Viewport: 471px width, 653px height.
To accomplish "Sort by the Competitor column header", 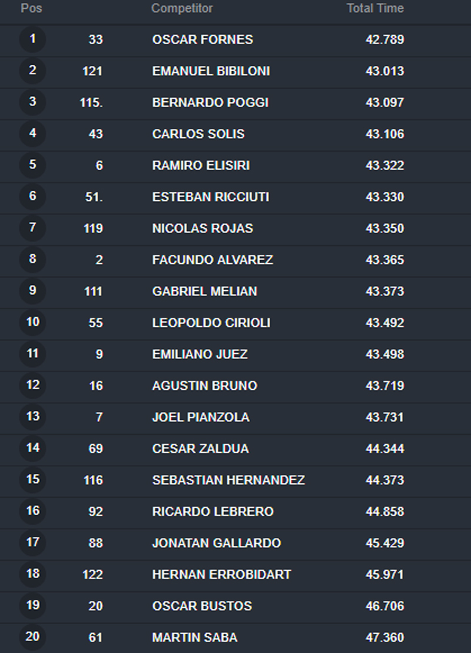I will [182, 8].
